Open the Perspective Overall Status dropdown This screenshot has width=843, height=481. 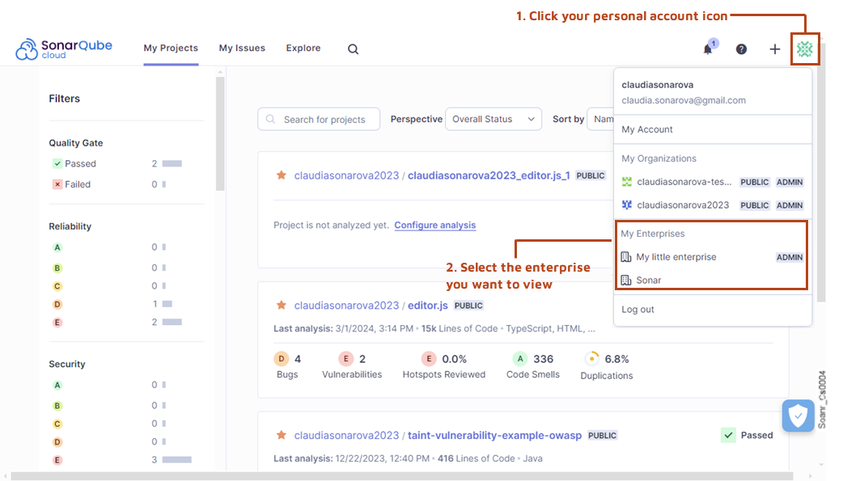click(x=493, y=120)
